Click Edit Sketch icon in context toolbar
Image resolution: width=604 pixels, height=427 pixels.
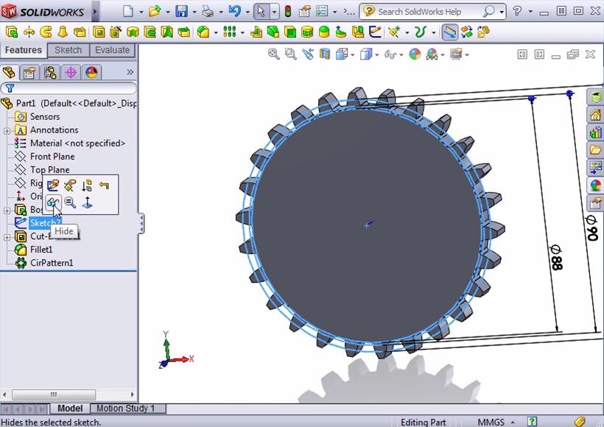click(53, 186)
